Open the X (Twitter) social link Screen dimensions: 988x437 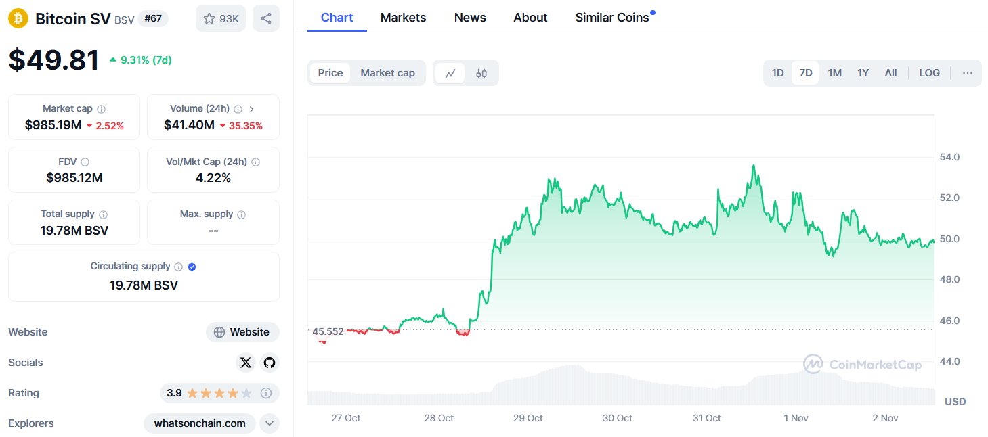pyautogui.click(x=246, y=363)
